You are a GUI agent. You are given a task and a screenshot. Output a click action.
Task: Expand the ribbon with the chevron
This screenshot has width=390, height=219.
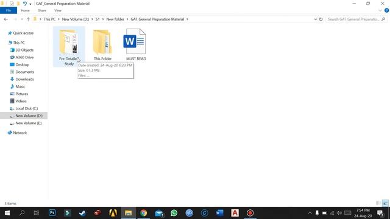point(380,10)
